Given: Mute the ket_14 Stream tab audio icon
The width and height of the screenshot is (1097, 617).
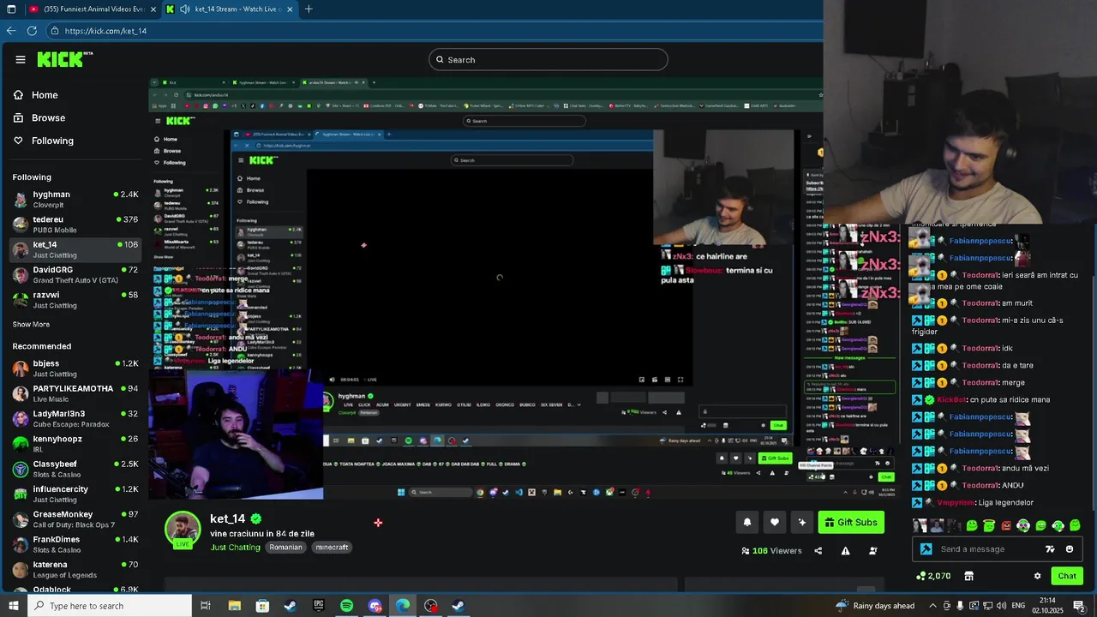Looking at the screenshot, I should coord(184,9).
